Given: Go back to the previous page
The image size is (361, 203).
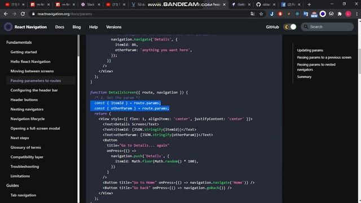Looking at the screenshot, I should click(x=6, y=14).
